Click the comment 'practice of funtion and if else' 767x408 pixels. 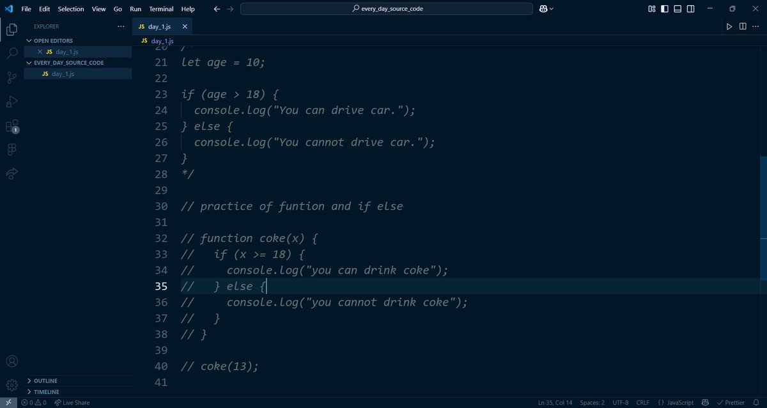coord(302,206)
